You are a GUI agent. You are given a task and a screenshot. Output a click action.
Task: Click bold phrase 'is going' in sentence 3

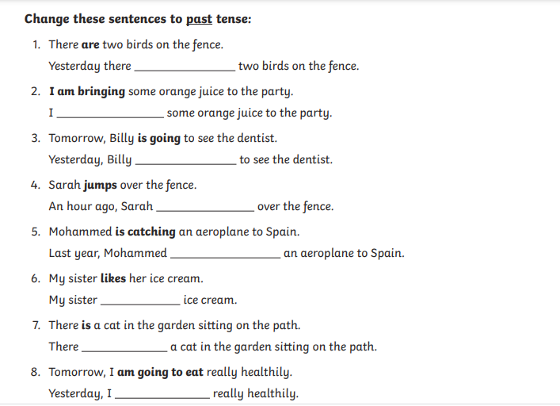click(159, 138)
